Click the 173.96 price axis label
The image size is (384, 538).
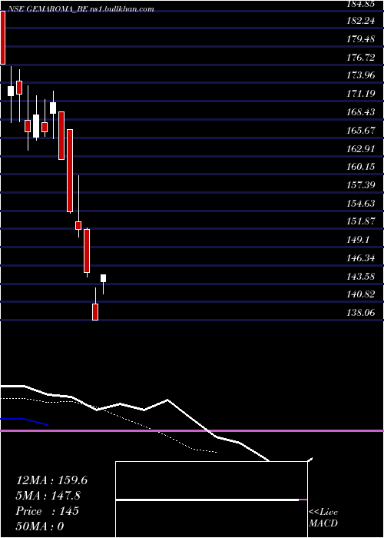click(x=361, y=75)
